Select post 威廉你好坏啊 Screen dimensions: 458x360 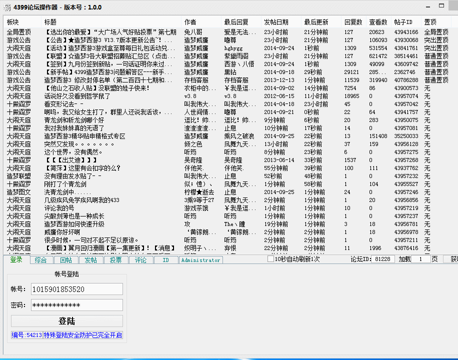(62, 232)
